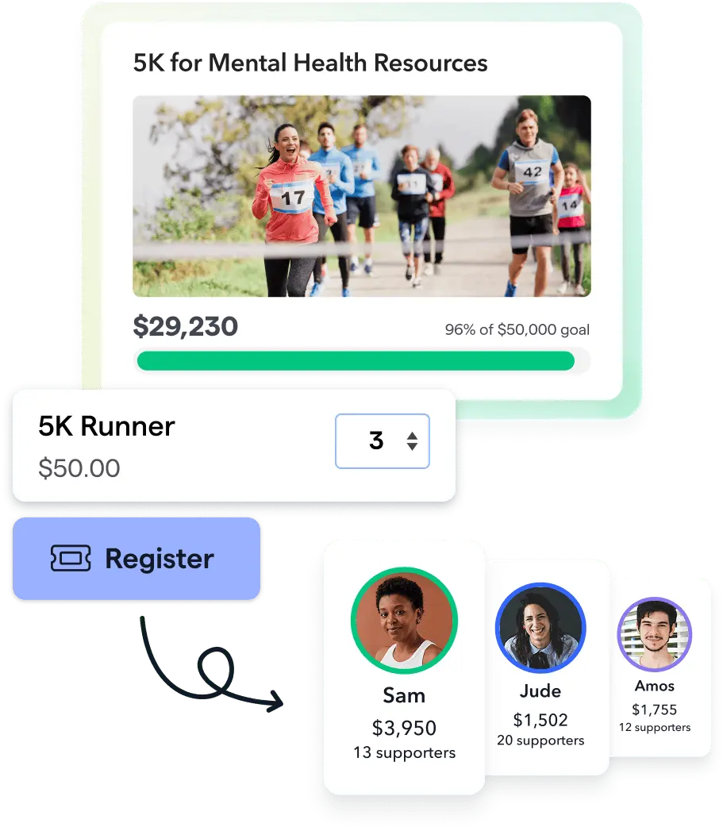723x827 pixels.
Task: Click Jude's 20 supporters text
Action: coord(540,740)
